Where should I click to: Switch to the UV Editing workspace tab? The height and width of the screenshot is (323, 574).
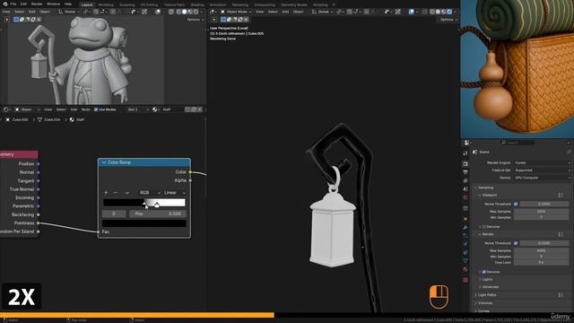149,4
